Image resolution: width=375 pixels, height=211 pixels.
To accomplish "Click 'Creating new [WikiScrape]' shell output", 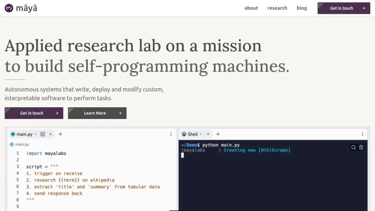I will click(257, 150).
